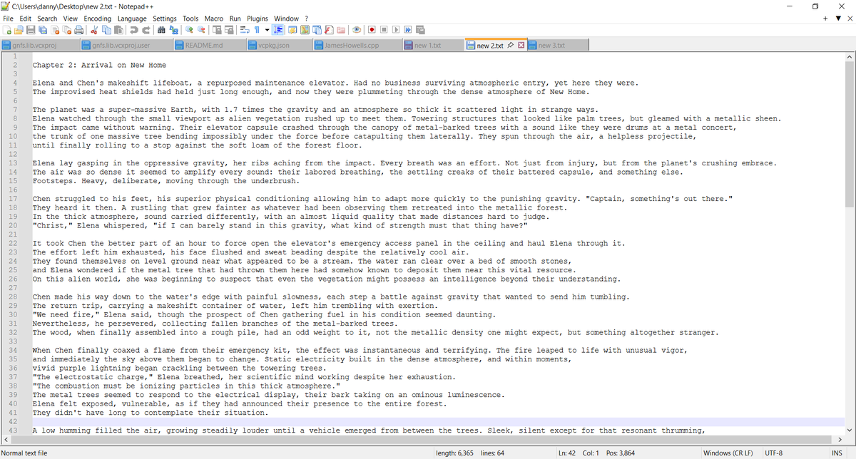Viewport: 856px width, 459px height.
Task: Toggle the Document List panel icon
Action: [x=317, y=31]
